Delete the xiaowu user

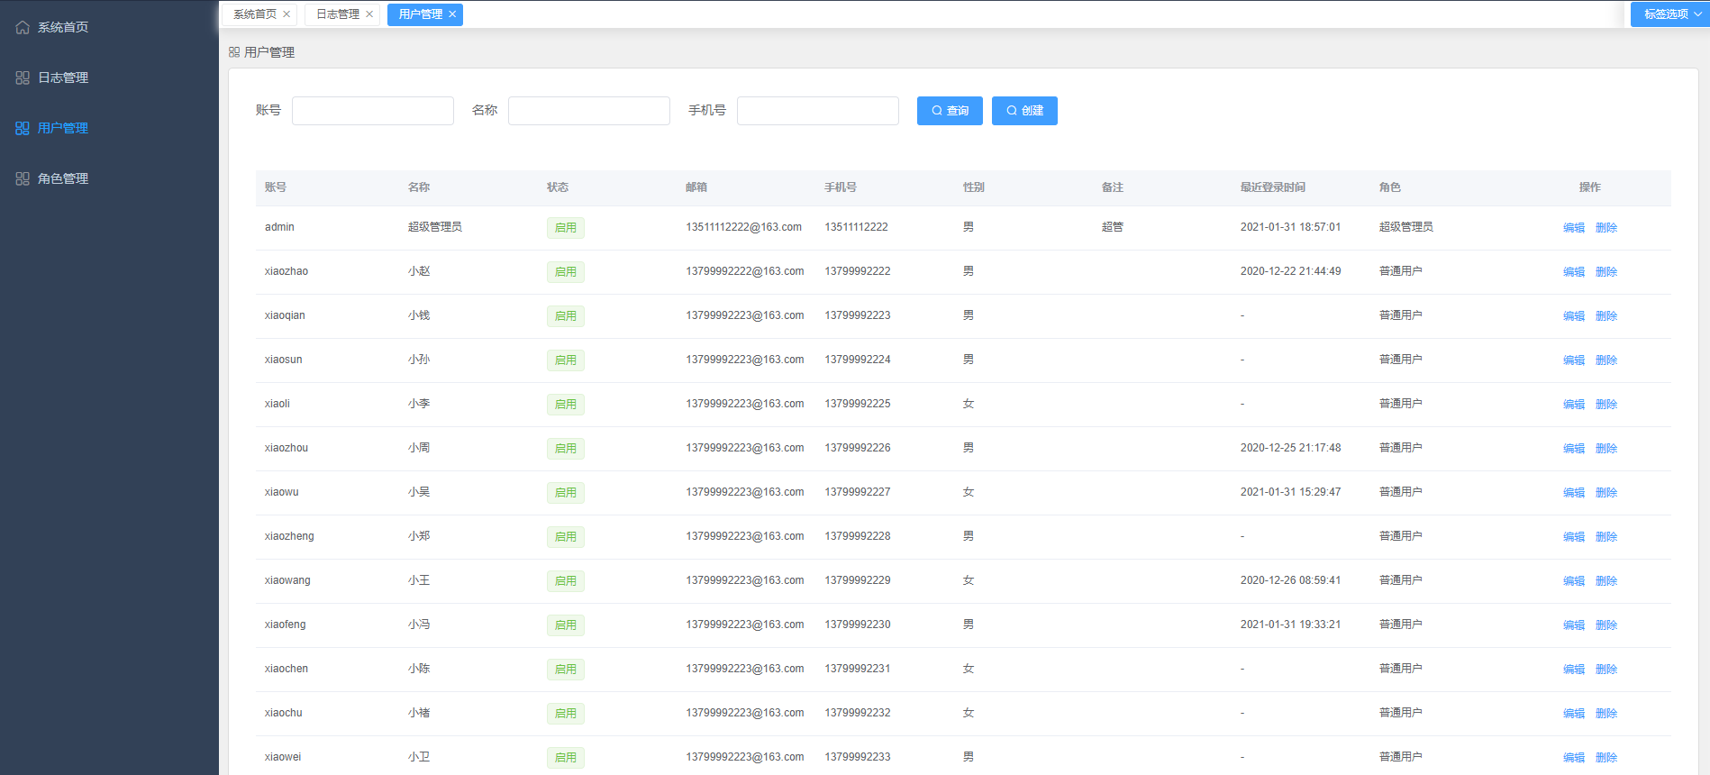pos(1606,493)
